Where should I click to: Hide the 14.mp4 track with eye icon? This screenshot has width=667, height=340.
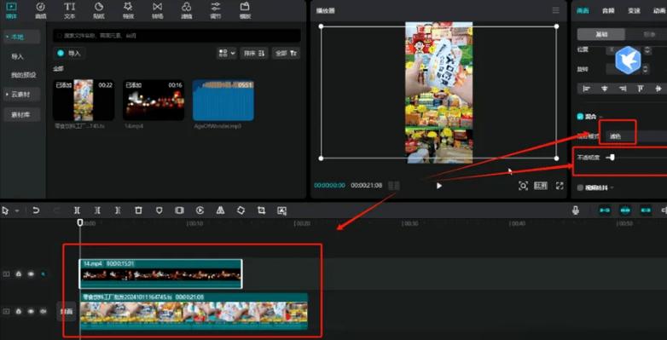click(x=31, y=274)
